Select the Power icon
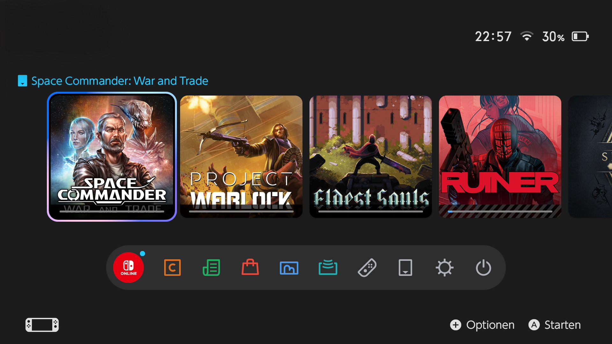Screen dimensions: 612x344 (484, 268)
